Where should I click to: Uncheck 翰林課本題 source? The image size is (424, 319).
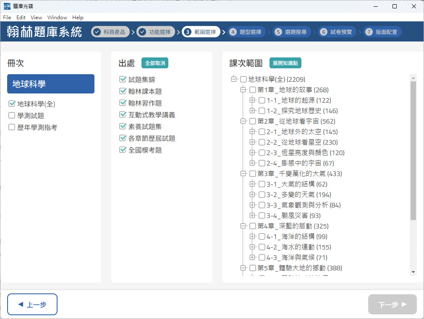(123, 91)
